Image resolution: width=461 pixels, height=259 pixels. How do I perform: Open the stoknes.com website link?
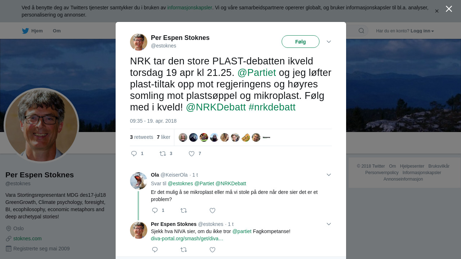27,238
